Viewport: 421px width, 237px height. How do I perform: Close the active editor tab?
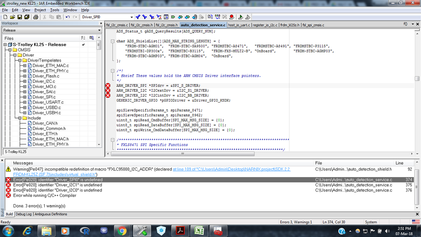418,24
